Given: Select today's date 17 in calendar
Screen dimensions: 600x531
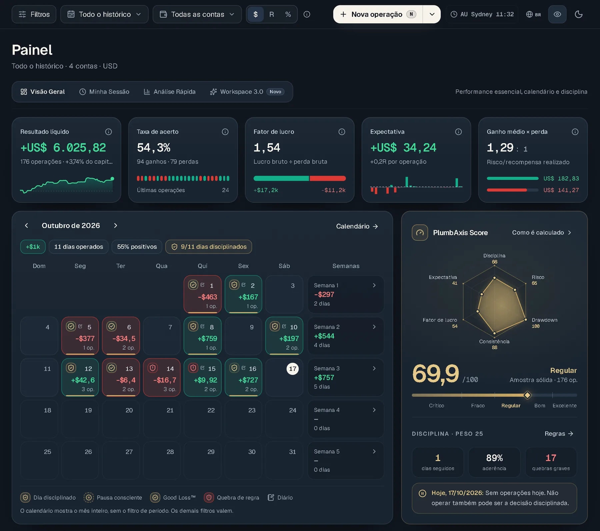Looking at the screenshot, I should [x=293, y=369].
